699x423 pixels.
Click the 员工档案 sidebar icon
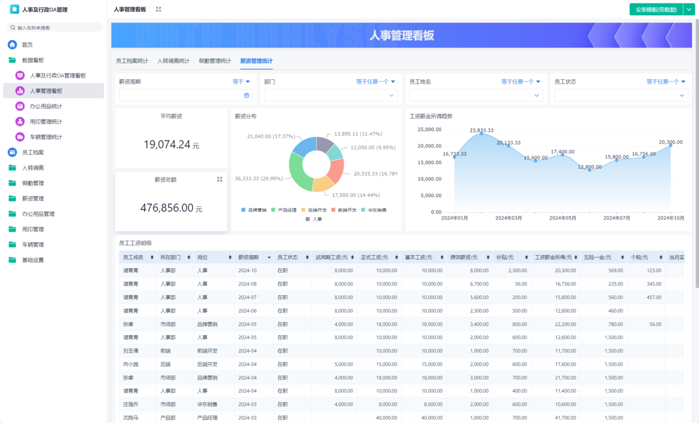pos(12,153)
